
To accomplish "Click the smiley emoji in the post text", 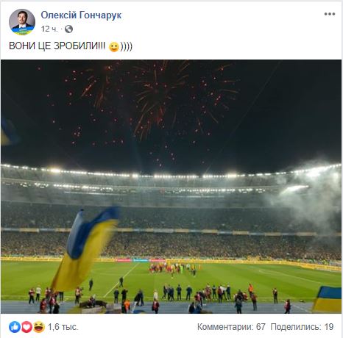I will (114, 46).
